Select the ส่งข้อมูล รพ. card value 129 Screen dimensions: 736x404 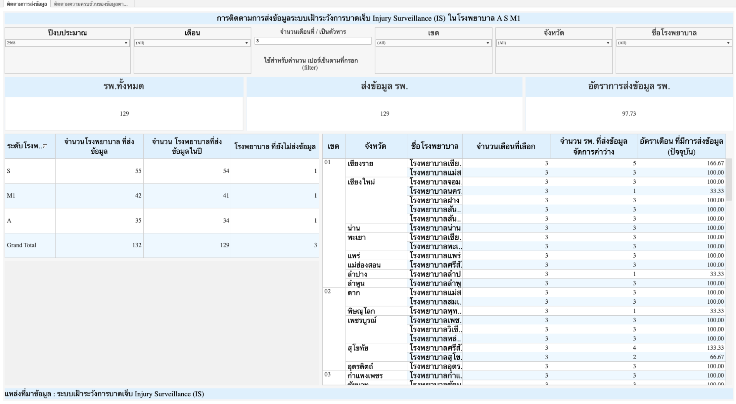385,113
